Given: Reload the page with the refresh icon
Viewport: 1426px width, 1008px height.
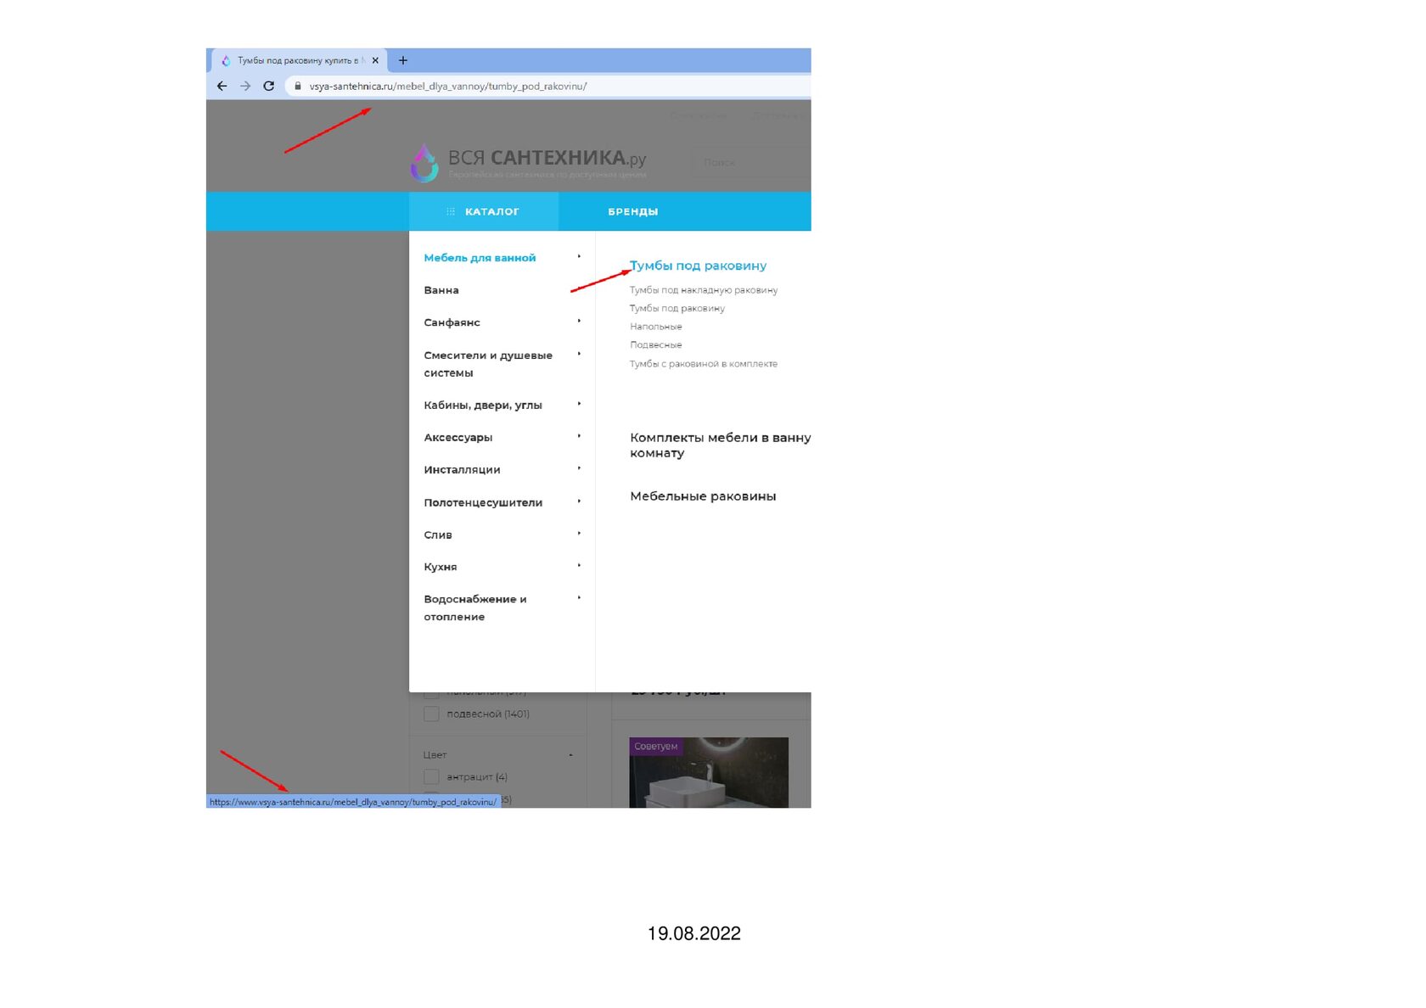Looking at the screenshot, I should click(x=269, y=86).
